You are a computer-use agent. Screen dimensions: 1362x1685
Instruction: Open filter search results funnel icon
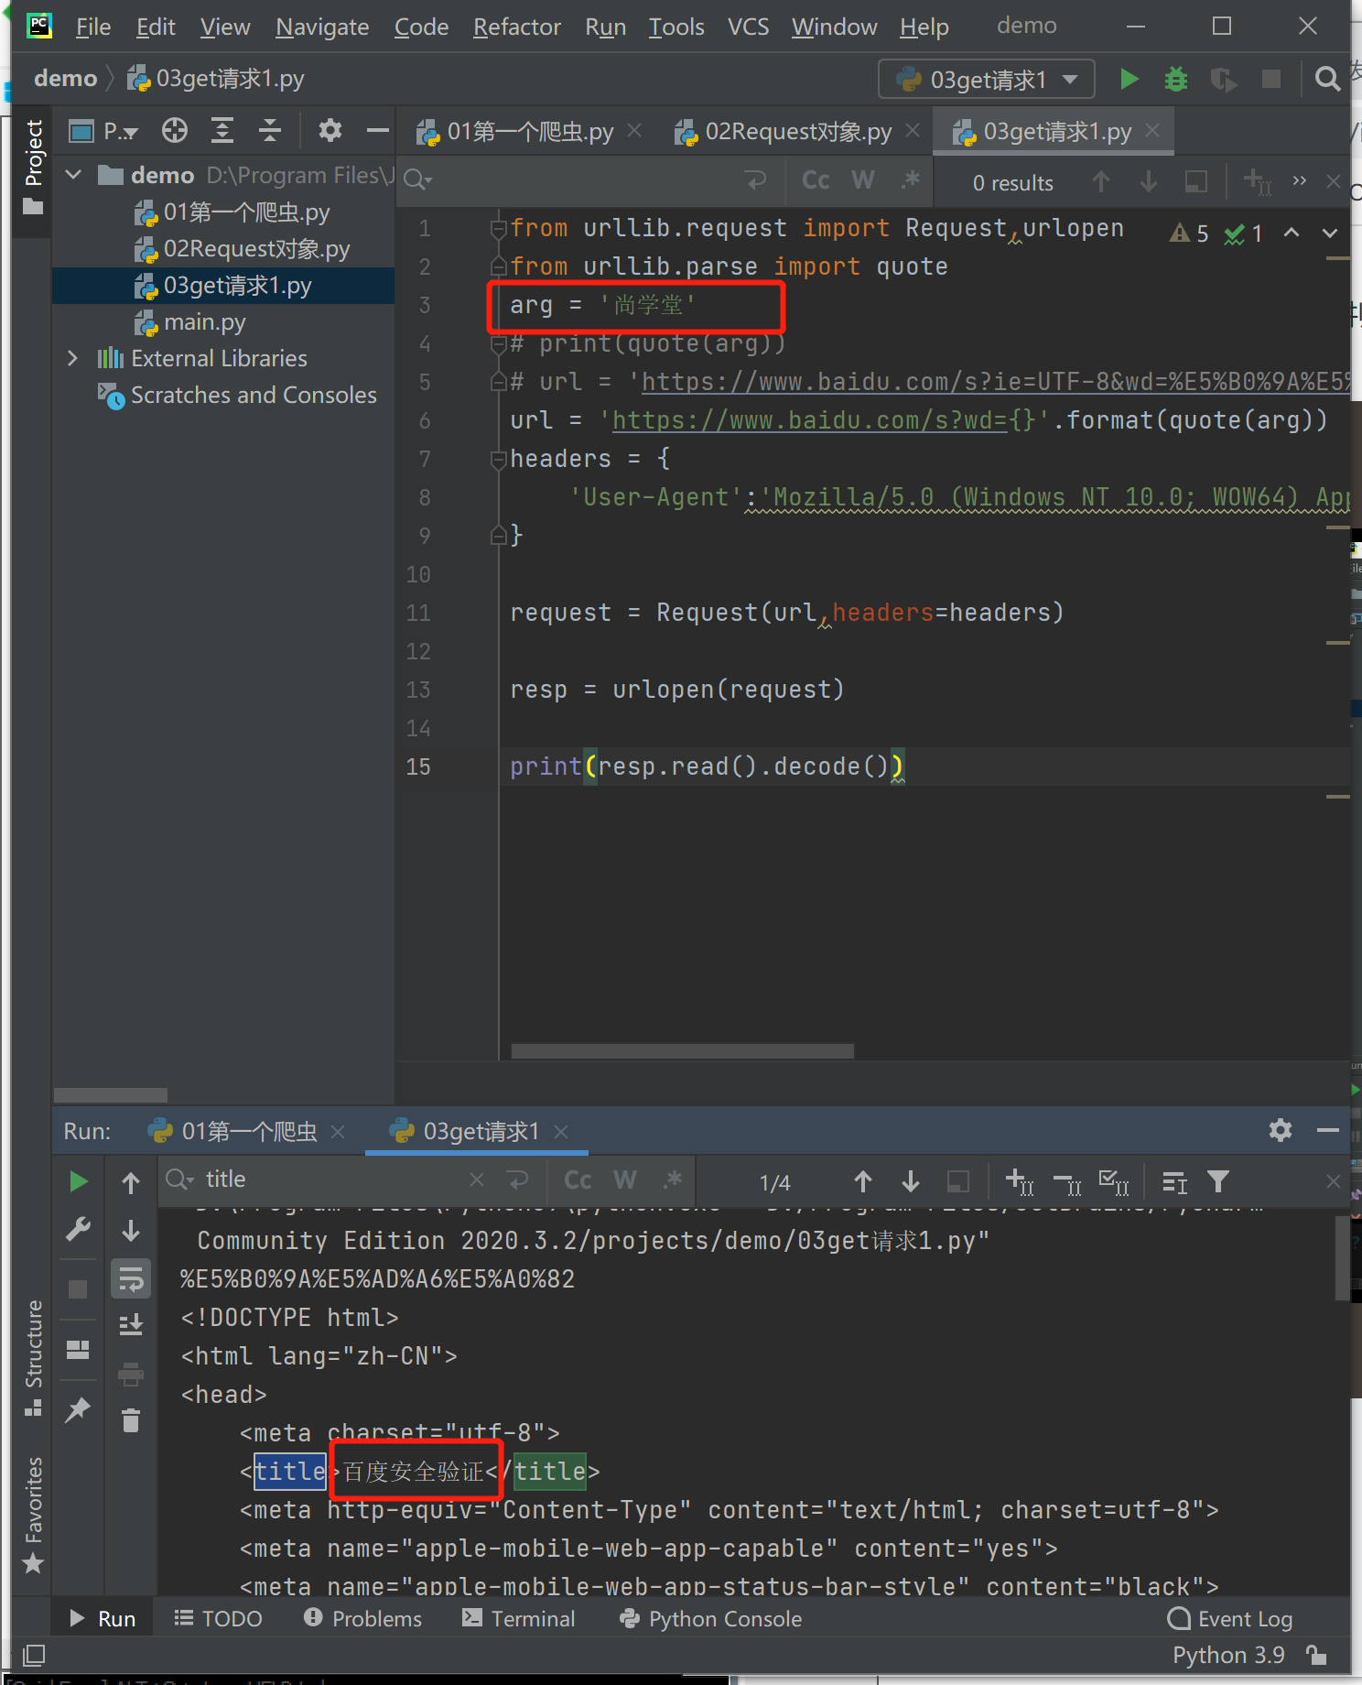click(1218, 1181)
